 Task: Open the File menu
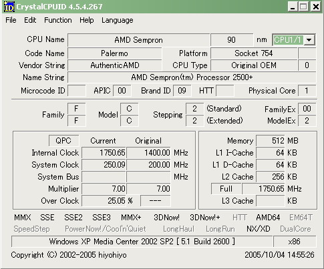pos(11,20)
